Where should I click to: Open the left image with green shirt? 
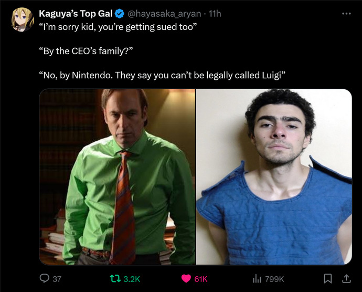coord(118,177)
